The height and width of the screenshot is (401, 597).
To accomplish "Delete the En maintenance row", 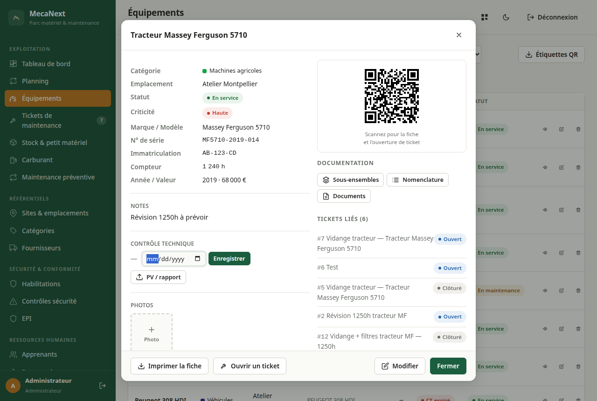I will tap(578, 290).
